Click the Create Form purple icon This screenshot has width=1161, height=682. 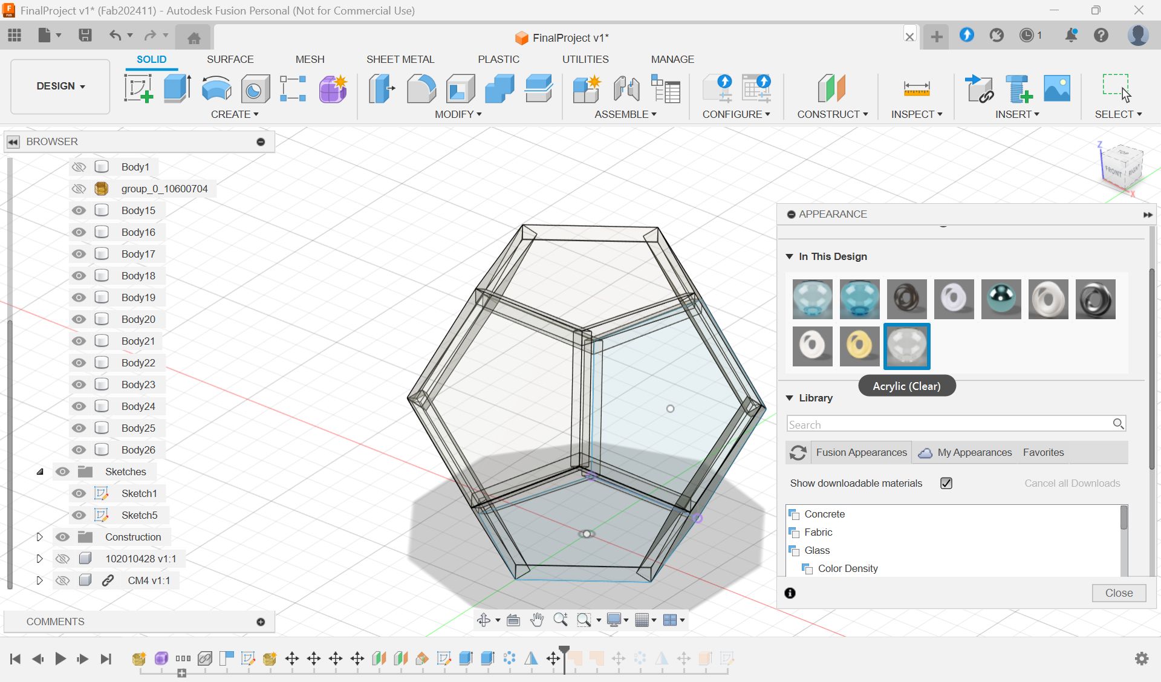pyautogui.click(x=333, y=89)
